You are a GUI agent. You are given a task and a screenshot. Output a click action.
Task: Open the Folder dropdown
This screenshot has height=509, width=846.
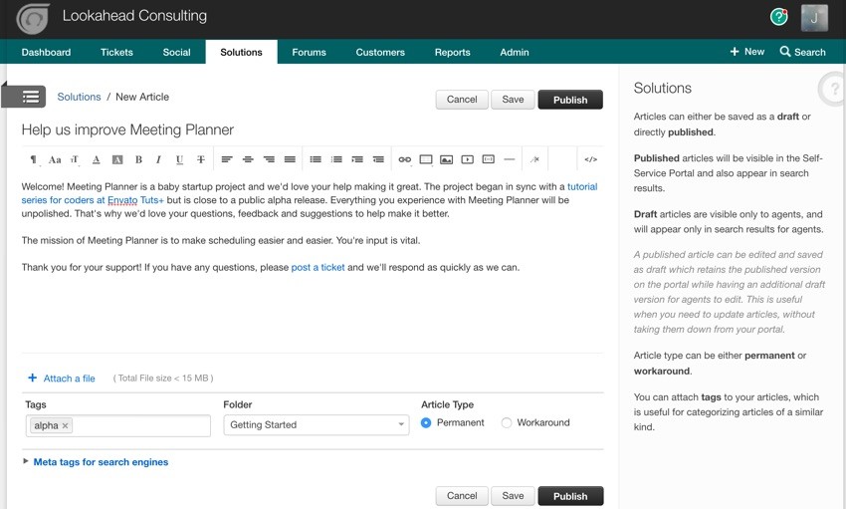[317, 424]
